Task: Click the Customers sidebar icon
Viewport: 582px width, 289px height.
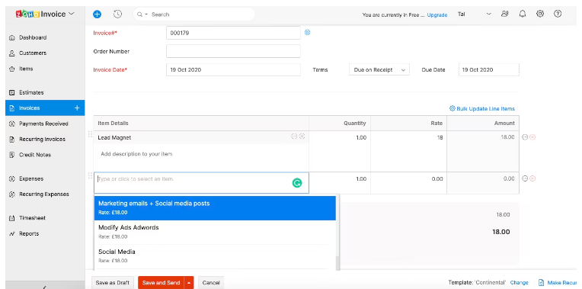Action: (12, 53)
